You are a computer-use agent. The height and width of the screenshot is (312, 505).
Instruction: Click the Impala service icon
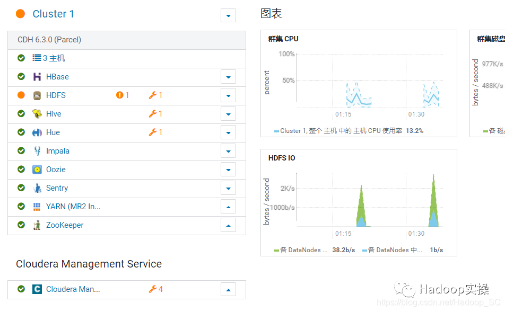coord(37,151)
